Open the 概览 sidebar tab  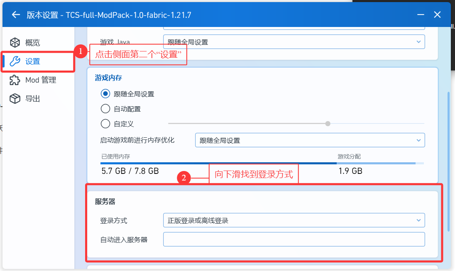pyautogui.click(x=38, y=43)
